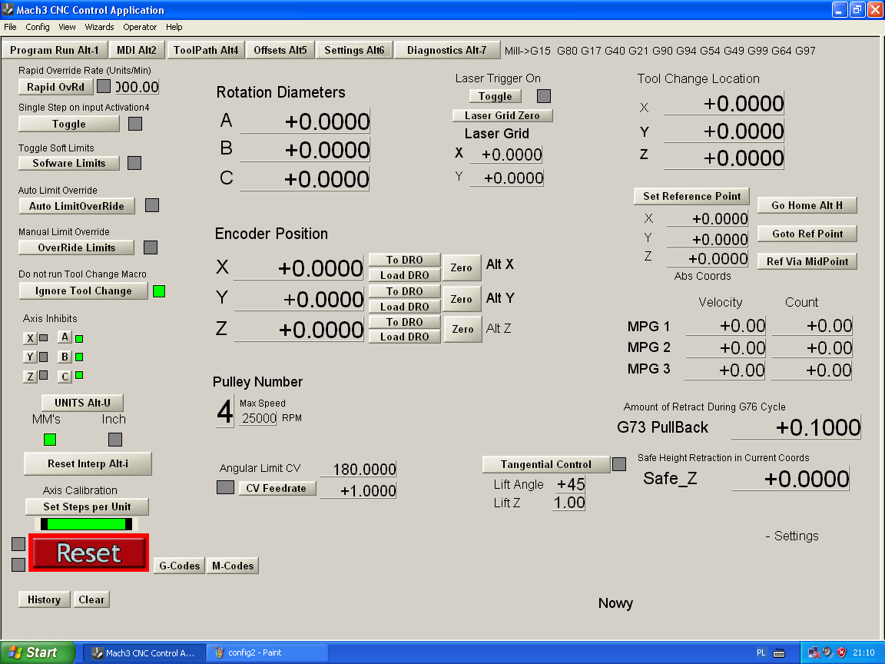This screenshot has width=885, height=664.
Task: Click the Inch unit LED
Action: click(115, 440)
